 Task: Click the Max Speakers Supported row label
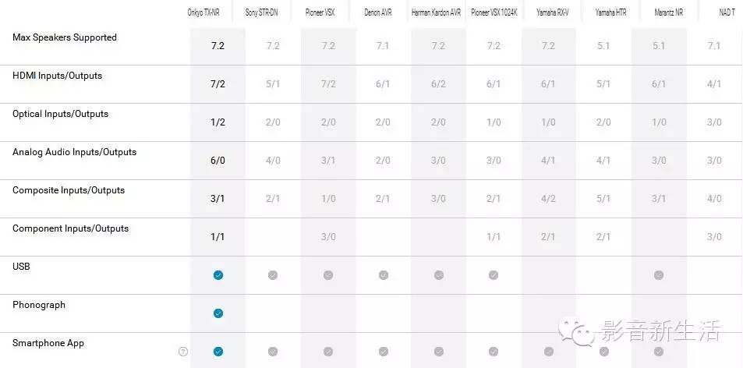[x=65, y=37]
